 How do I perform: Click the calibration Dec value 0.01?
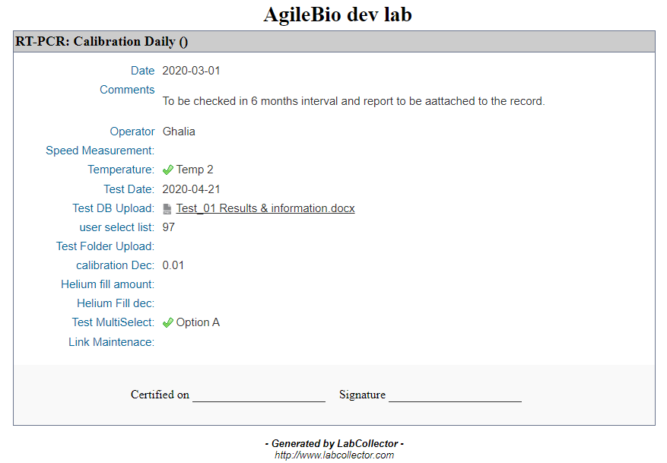coord(173,265)
